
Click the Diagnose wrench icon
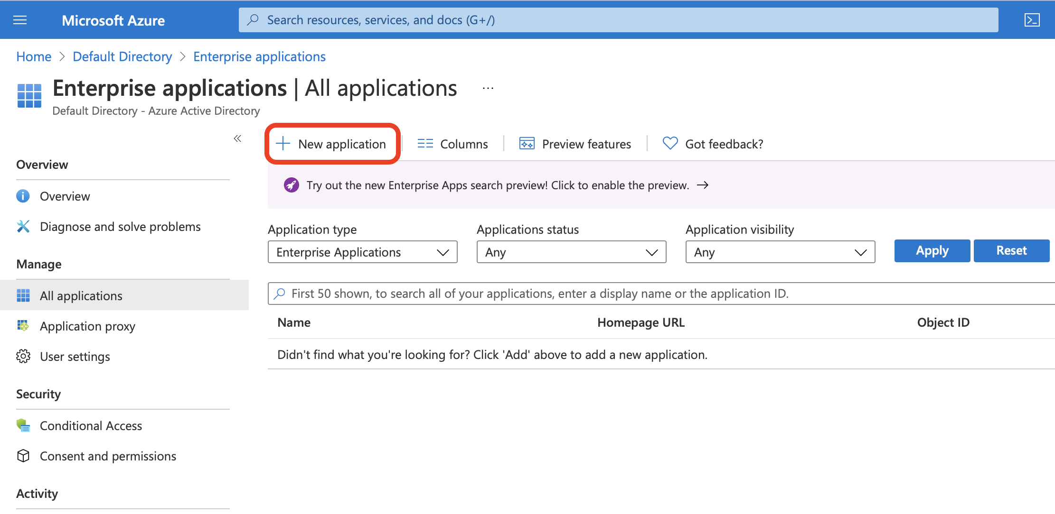[x=23, y=226]
